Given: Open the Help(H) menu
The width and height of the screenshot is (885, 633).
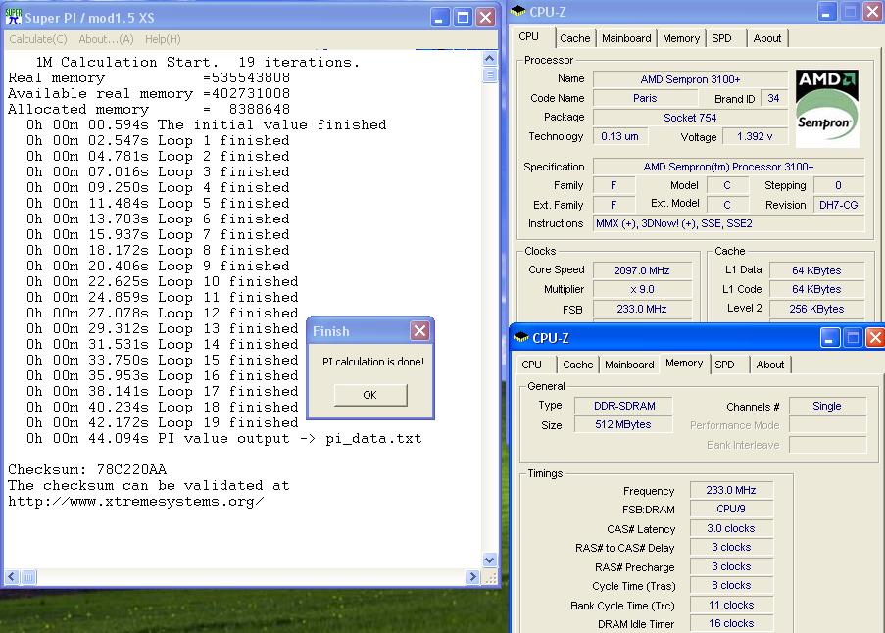Looking at the screenshot, I should 163,39.
